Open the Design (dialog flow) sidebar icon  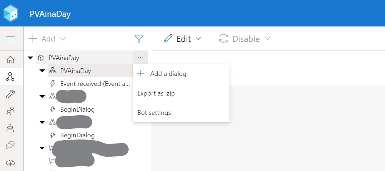[x=10, y=77]
